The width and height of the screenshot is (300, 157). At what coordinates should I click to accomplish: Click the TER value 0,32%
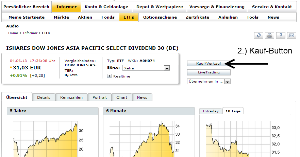click(71, 75)
